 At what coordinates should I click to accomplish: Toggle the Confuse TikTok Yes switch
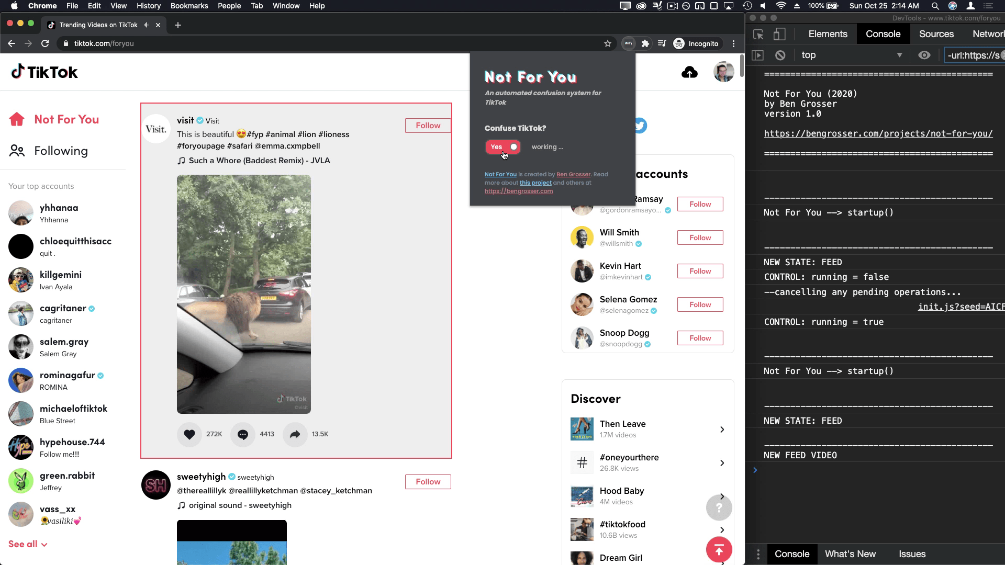click(x=502, y=147)
